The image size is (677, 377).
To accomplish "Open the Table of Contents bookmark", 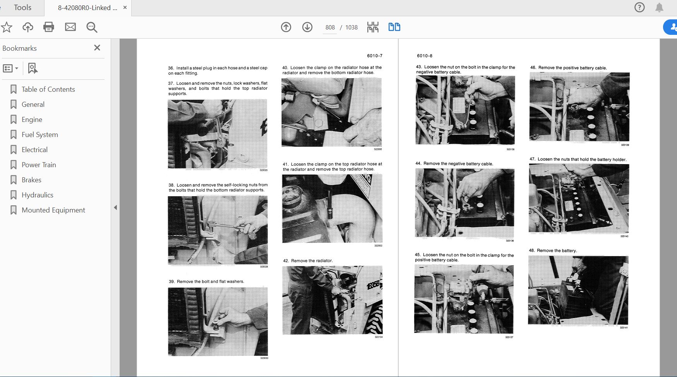I will [48, 89].
